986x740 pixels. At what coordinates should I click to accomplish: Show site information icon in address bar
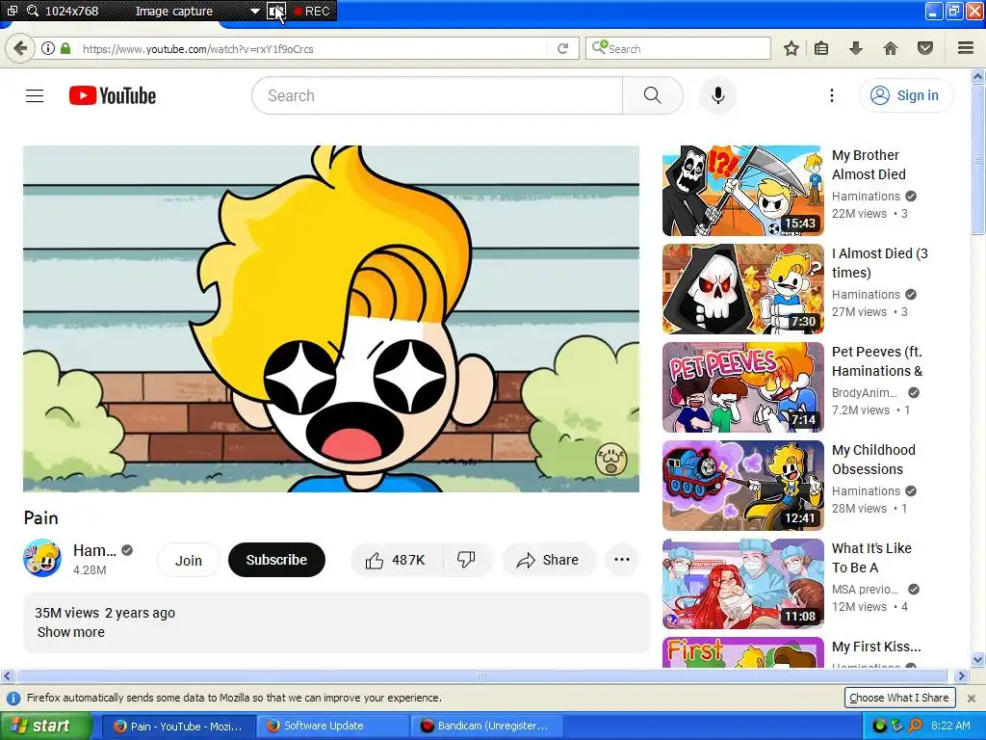47,48
